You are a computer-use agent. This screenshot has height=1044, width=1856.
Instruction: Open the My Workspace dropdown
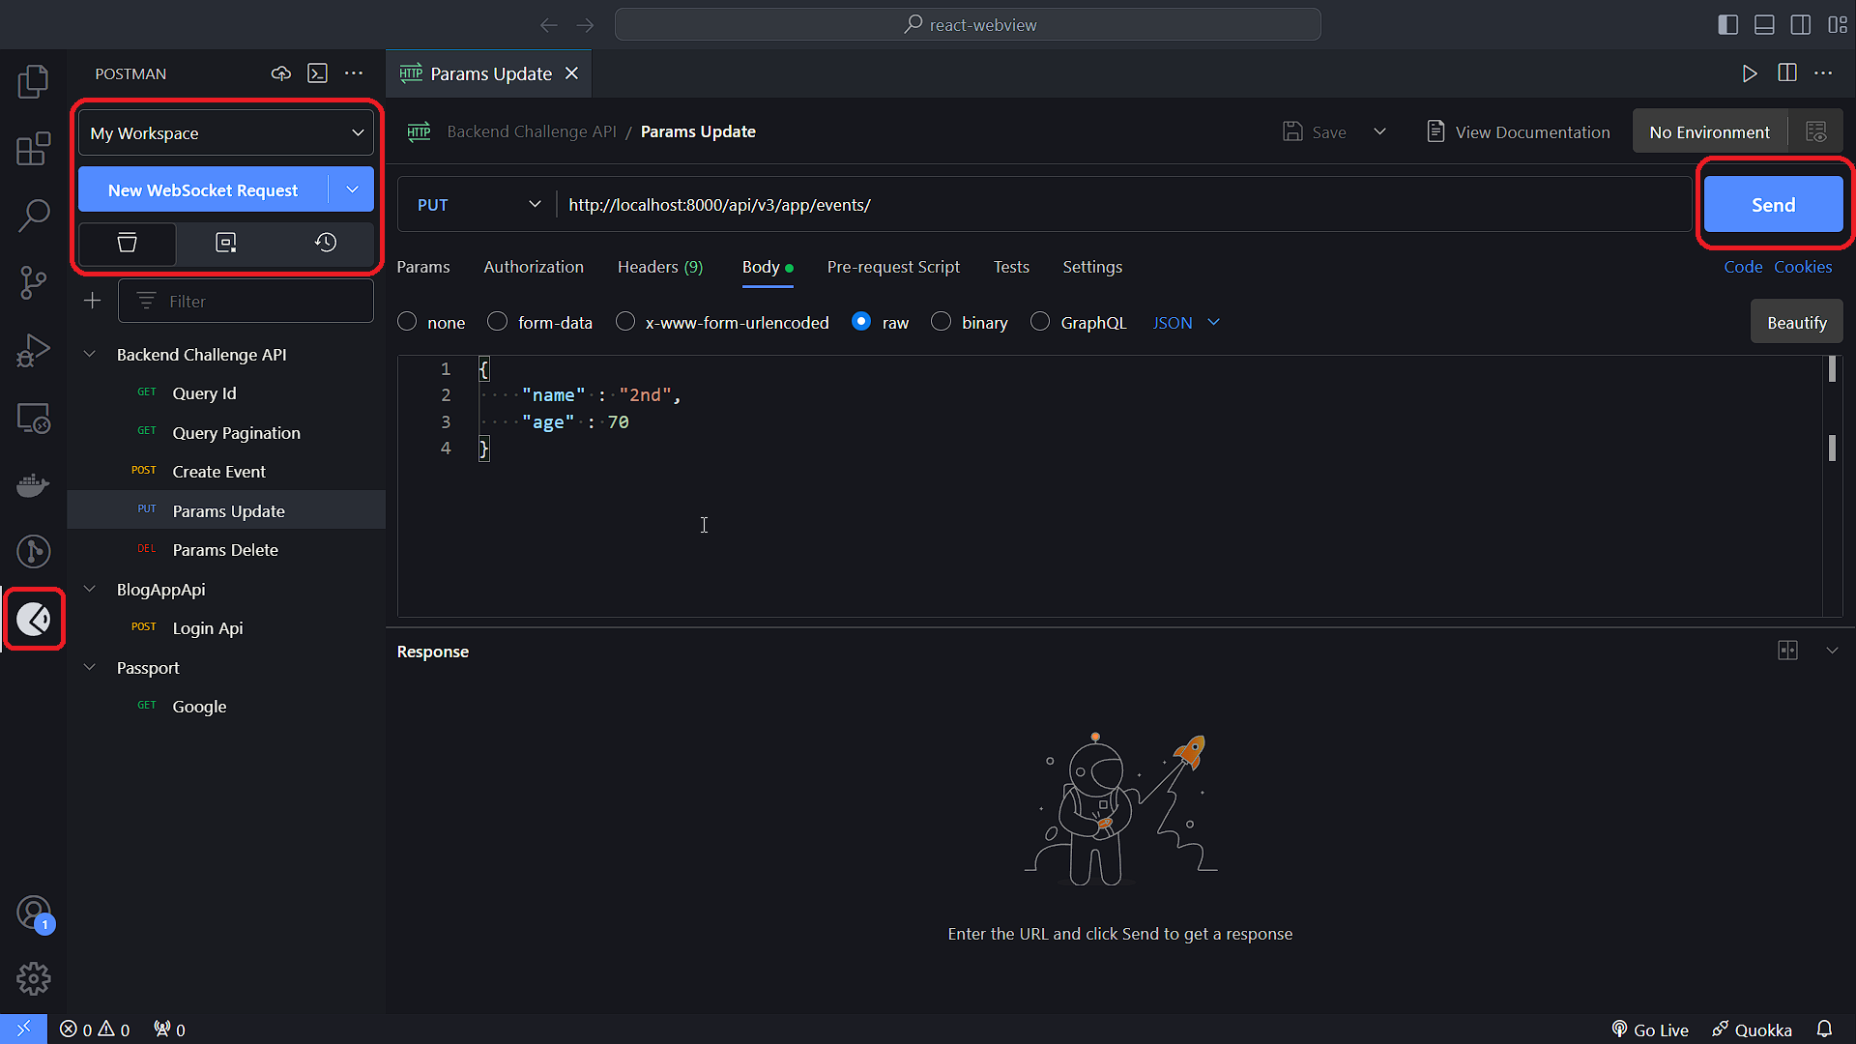(226, 133)
